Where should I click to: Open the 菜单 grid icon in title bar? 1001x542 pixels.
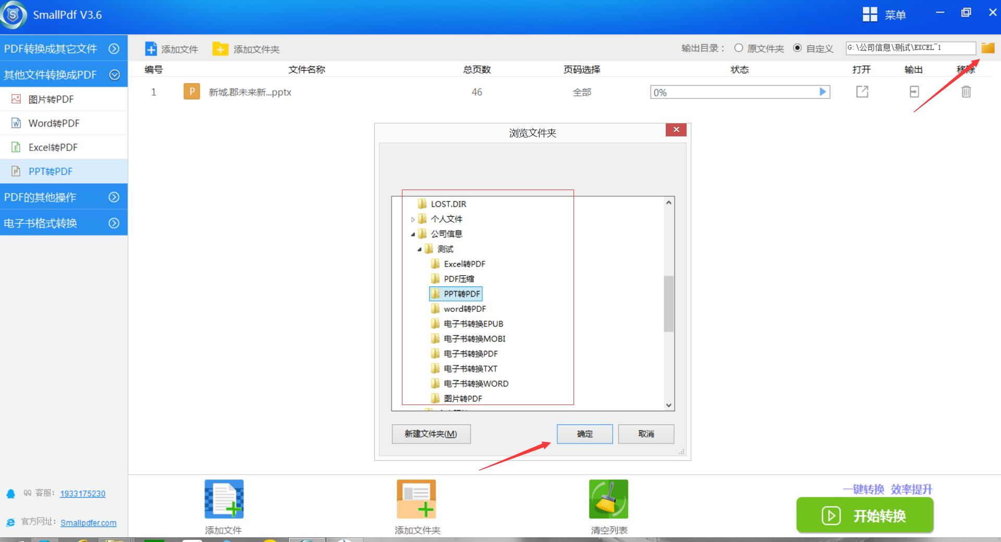(870, 15)
